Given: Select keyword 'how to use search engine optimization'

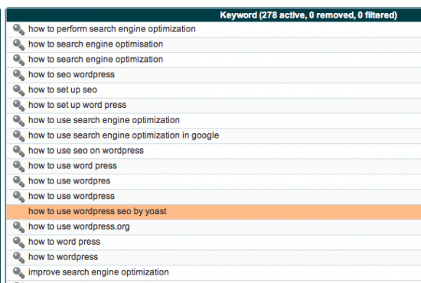Looking at the screenshot, I should (104, 120).
